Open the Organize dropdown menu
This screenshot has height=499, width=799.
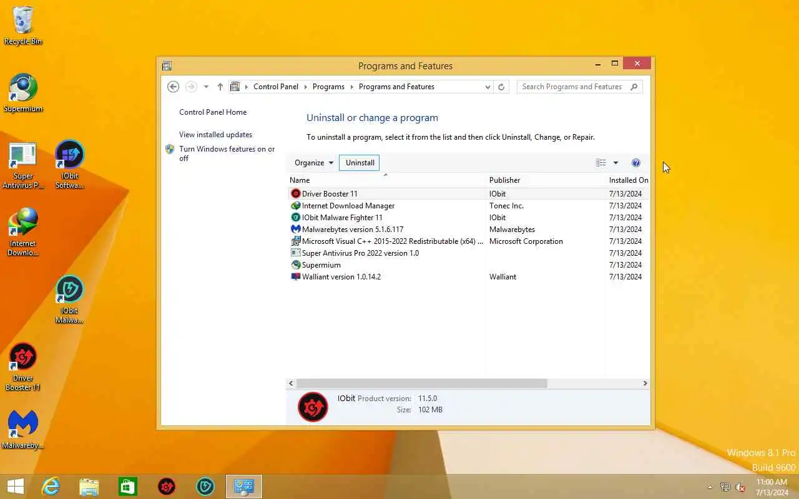(x=314, y=163)
